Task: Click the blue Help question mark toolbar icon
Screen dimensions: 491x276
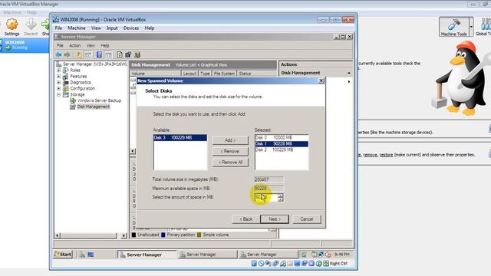Action: tap(99, 54)
